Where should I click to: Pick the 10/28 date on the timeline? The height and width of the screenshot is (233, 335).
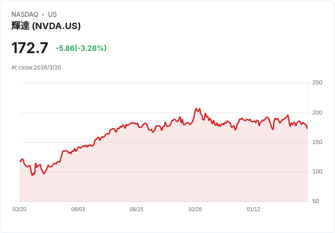coord(195,209)
